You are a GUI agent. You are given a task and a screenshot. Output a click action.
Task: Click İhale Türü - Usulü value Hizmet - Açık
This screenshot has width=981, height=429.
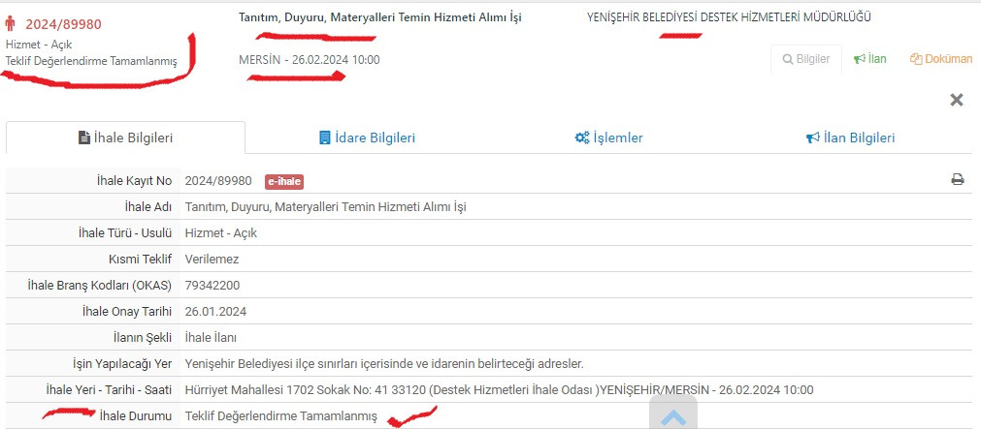coord(221,233)
